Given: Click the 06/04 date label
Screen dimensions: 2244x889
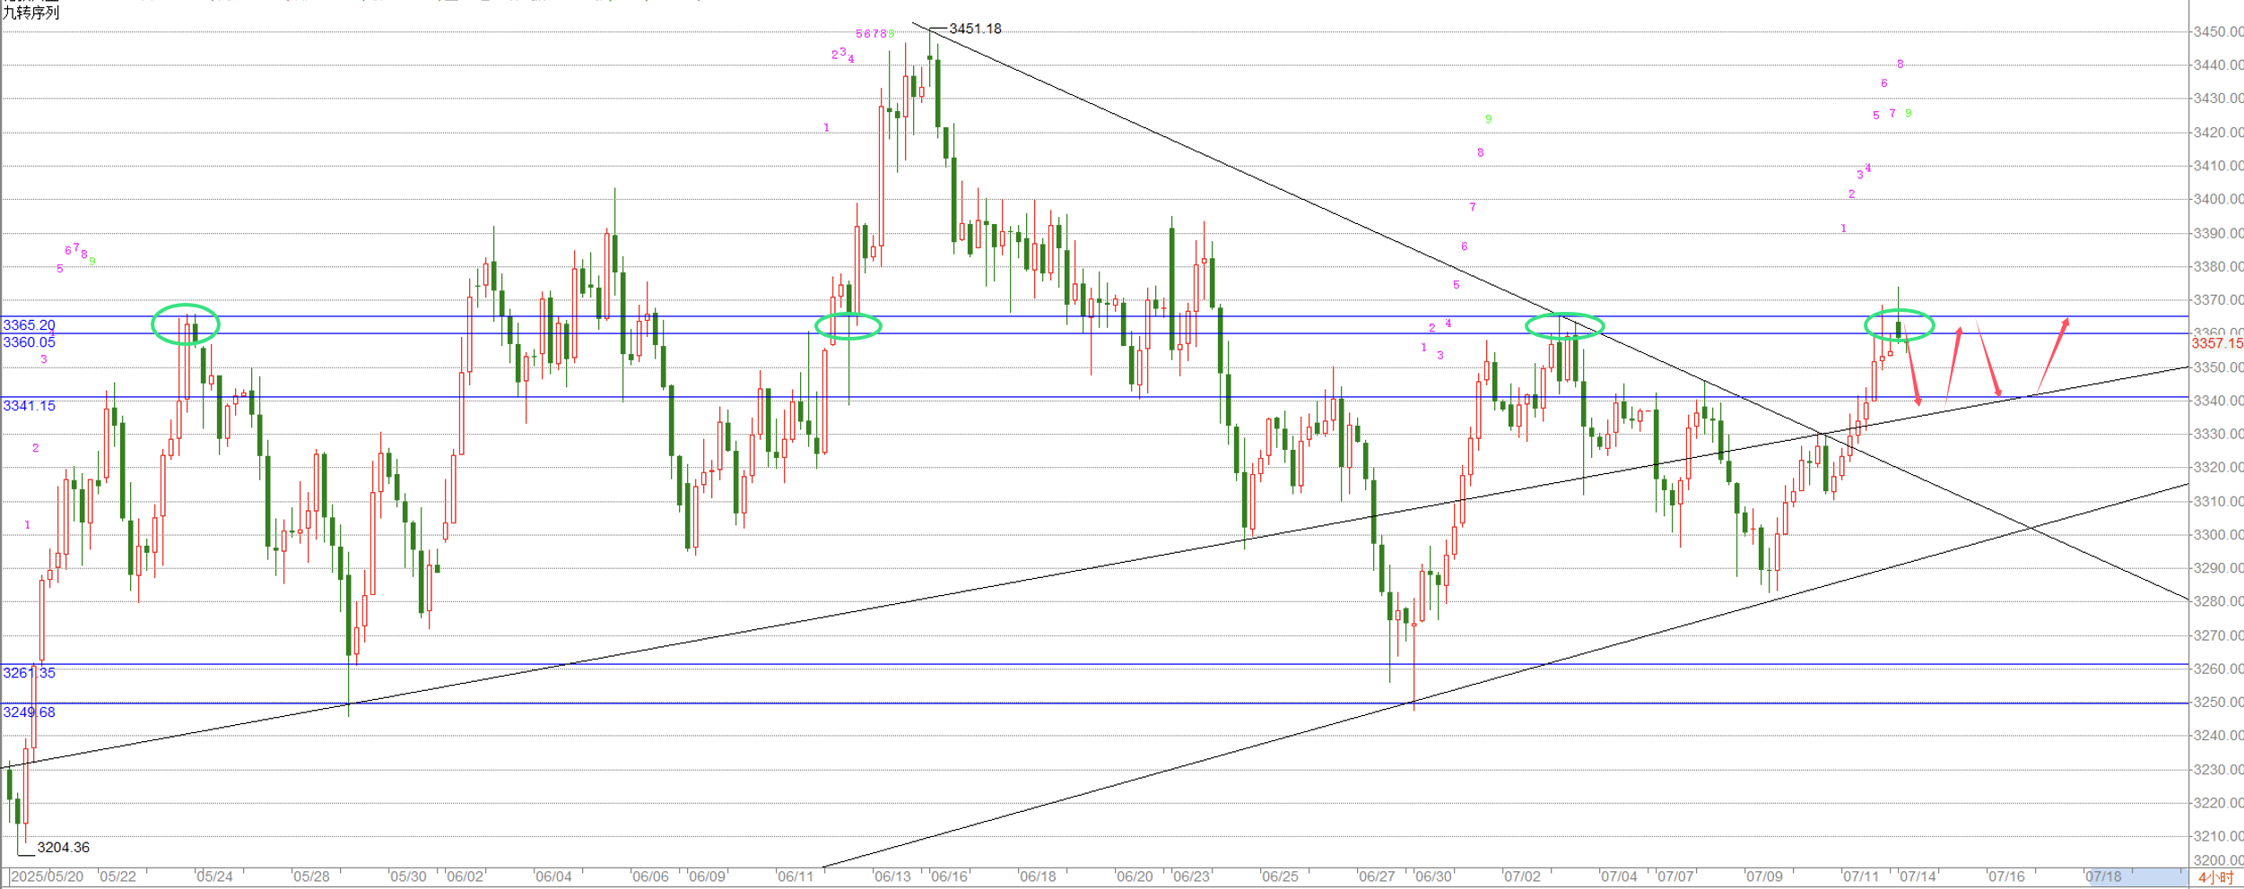Looking at the screenshot, I should point(554,876).
